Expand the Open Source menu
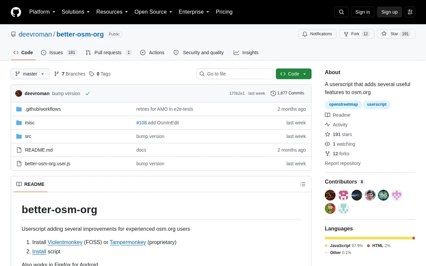The image size is (426, 266). (153, 12)
